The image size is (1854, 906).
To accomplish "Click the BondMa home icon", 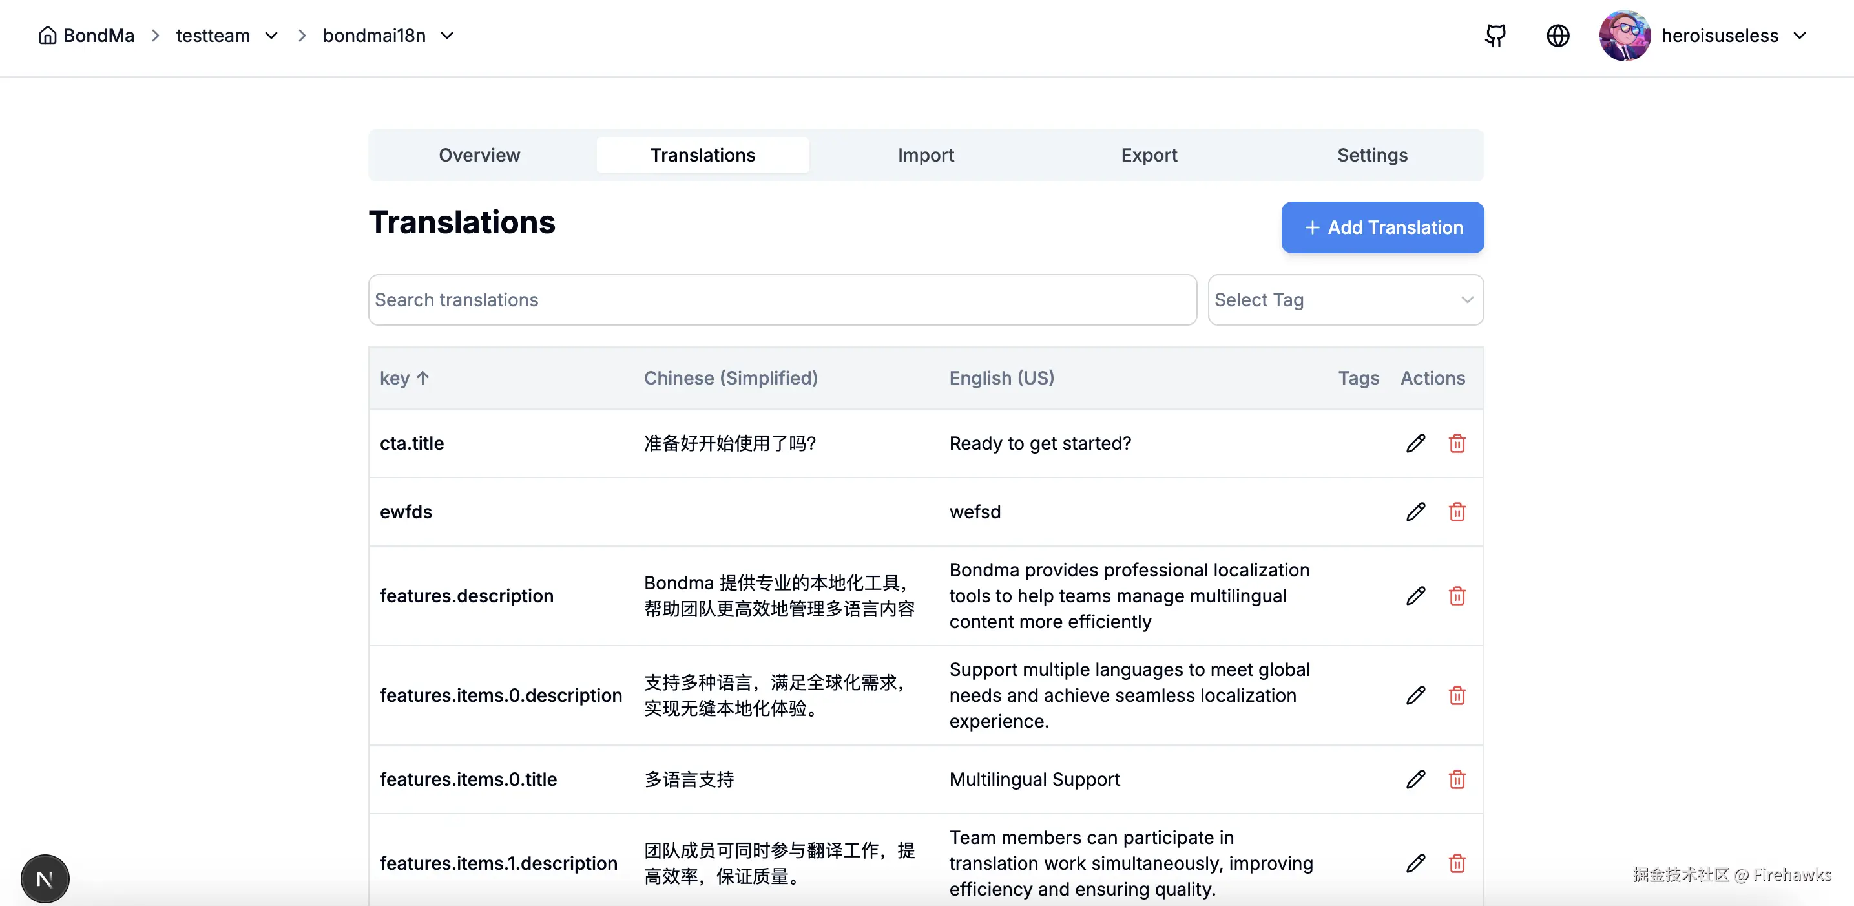I will point(48,36).
